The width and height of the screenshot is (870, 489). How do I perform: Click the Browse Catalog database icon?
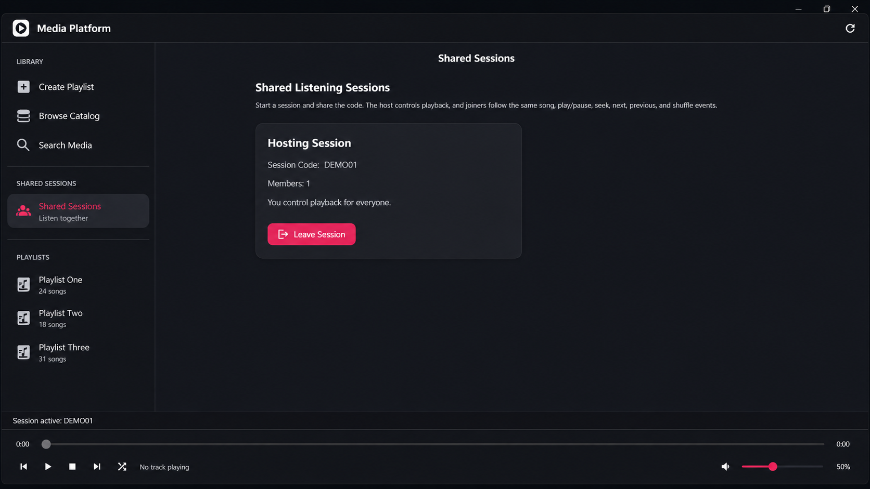(x=23, y=116)
